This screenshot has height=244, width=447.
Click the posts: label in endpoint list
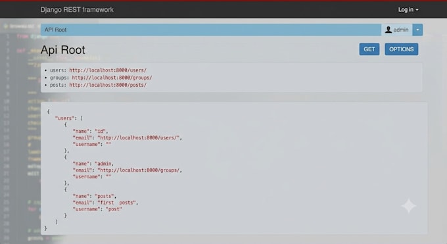(x=58, y=85)
